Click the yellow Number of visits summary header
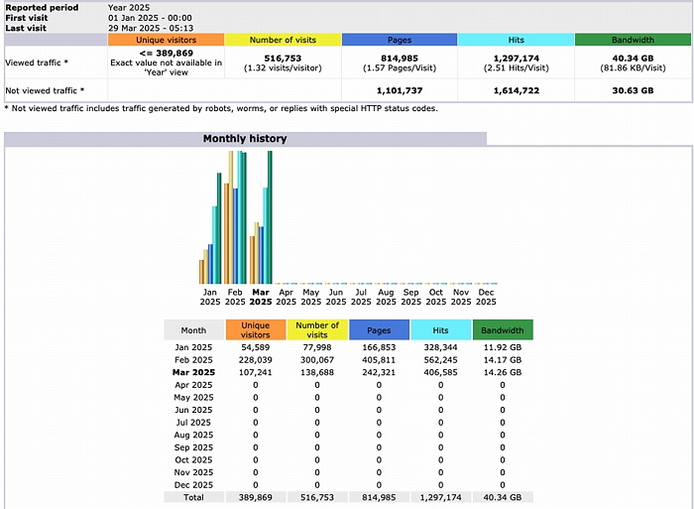The height and width of the screenshot is (509, 694). tap(283, 40)
